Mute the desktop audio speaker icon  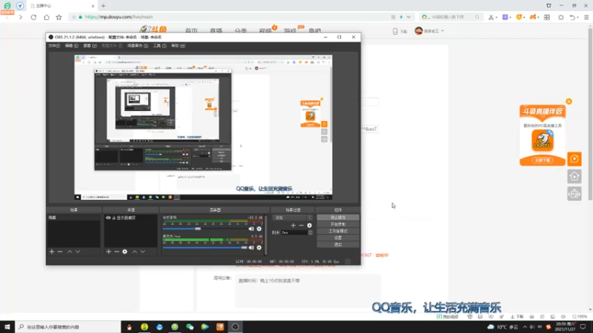pyautogui.click(x=251, y=229)
